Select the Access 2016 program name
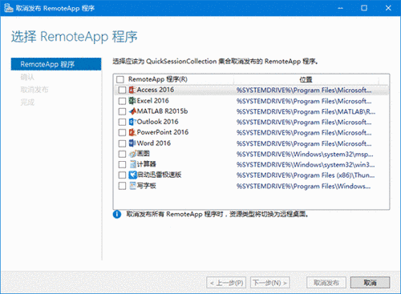This screenshot has height=294, width=401. tap(156, 90)
